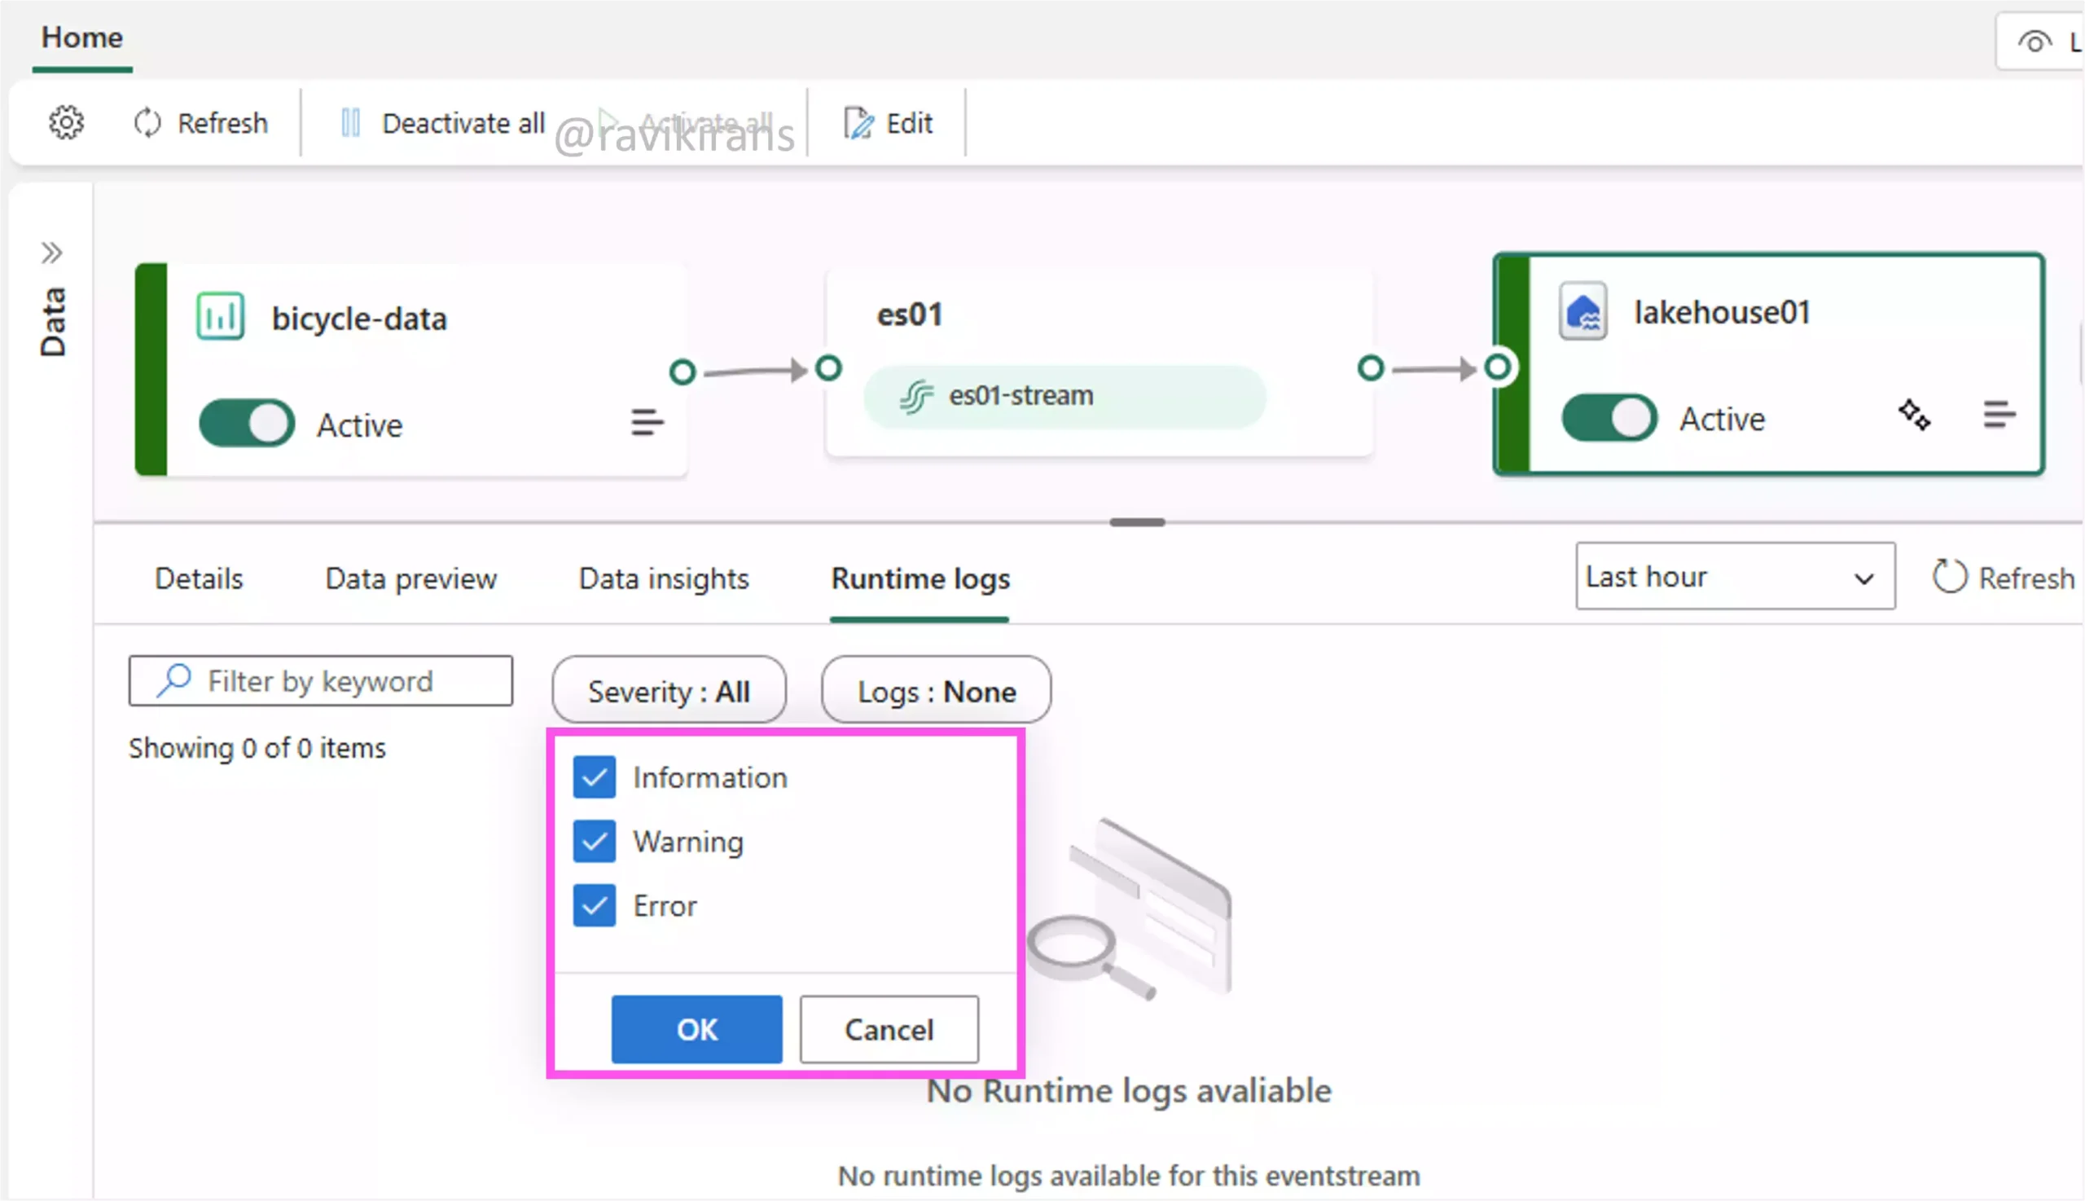Click Deactivate all button
The width and height of the screenshot is (2085, 1201).
[x=443, y=123]
